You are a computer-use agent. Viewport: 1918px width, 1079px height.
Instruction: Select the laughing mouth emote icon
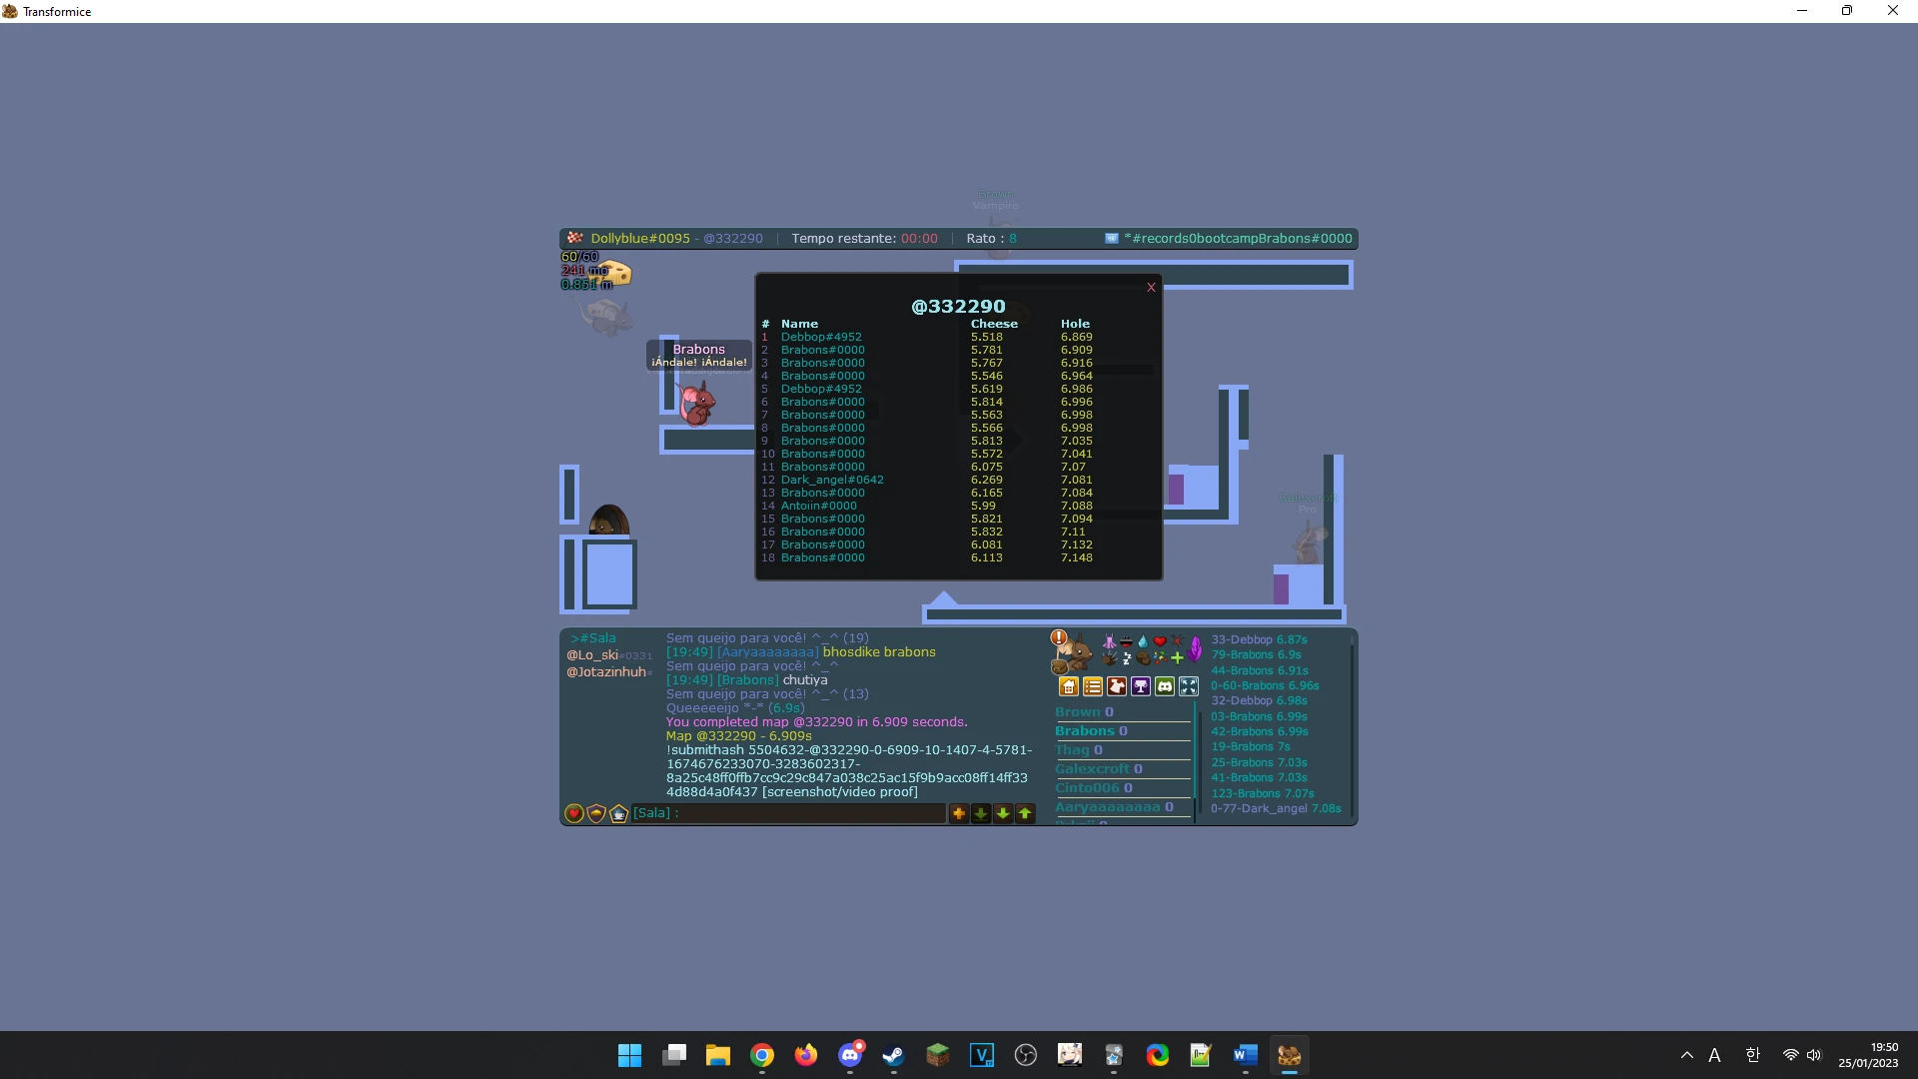1126,641
